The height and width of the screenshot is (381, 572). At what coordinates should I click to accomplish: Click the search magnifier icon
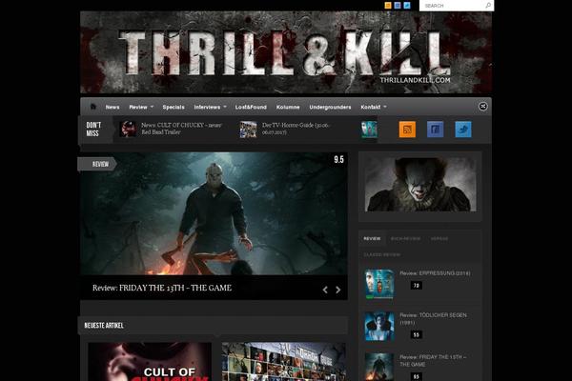[x=488, y=6]
